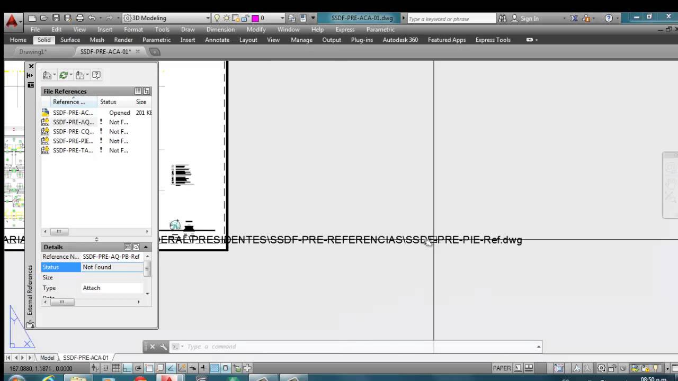Click the Open file folder icon
Screen dimensions: 678x381
tap(44, 18)
